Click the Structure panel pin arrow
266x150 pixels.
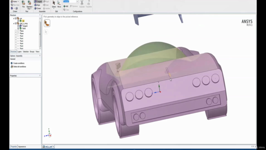click(x=40, y=15)
